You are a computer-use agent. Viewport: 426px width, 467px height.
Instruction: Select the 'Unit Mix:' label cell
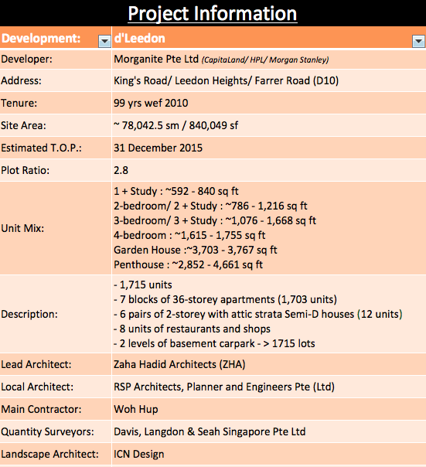pyautogui.click(x=56, y=228)
